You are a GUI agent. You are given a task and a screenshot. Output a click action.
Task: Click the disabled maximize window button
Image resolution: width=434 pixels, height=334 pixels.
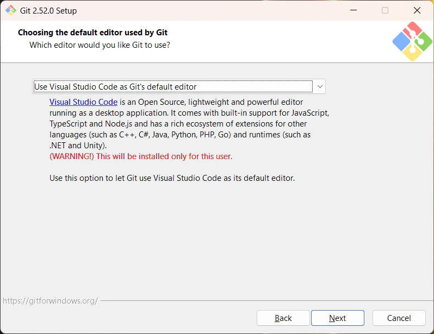(x=385, y=10)
